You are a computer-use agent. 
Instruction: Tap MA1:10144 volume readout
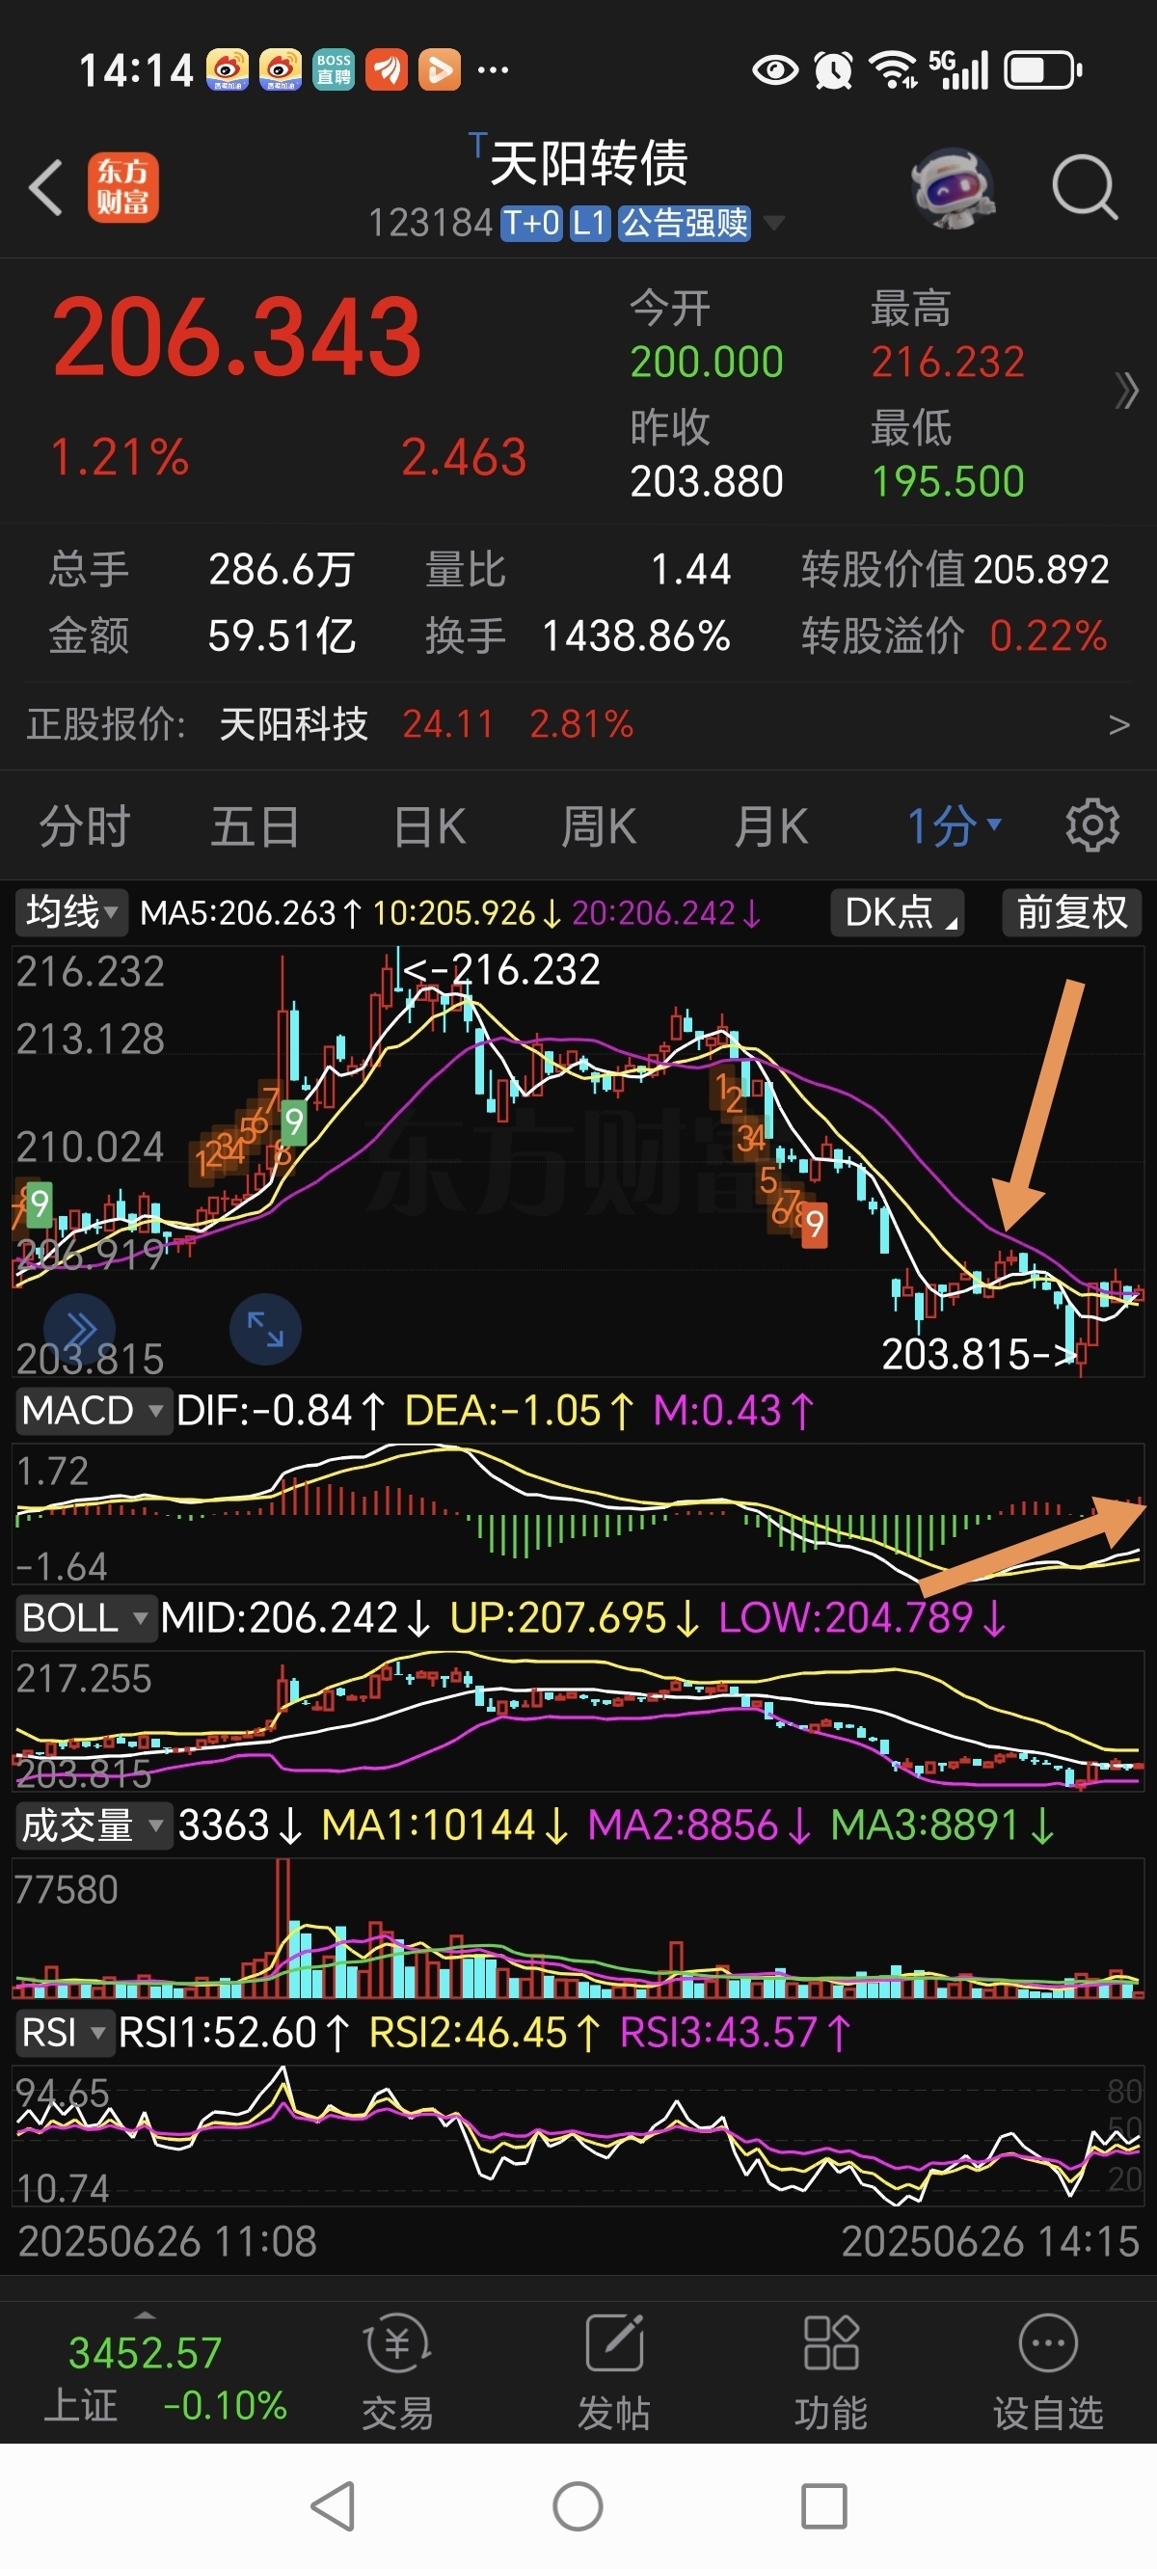(x=444, y=1825)
